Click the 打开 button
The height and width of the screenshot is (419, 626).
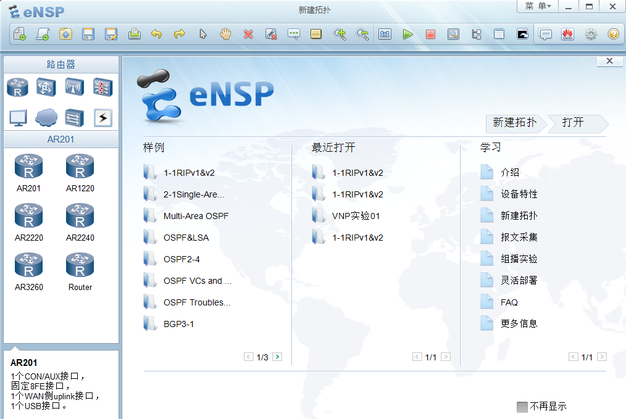(x=577, y=123)
